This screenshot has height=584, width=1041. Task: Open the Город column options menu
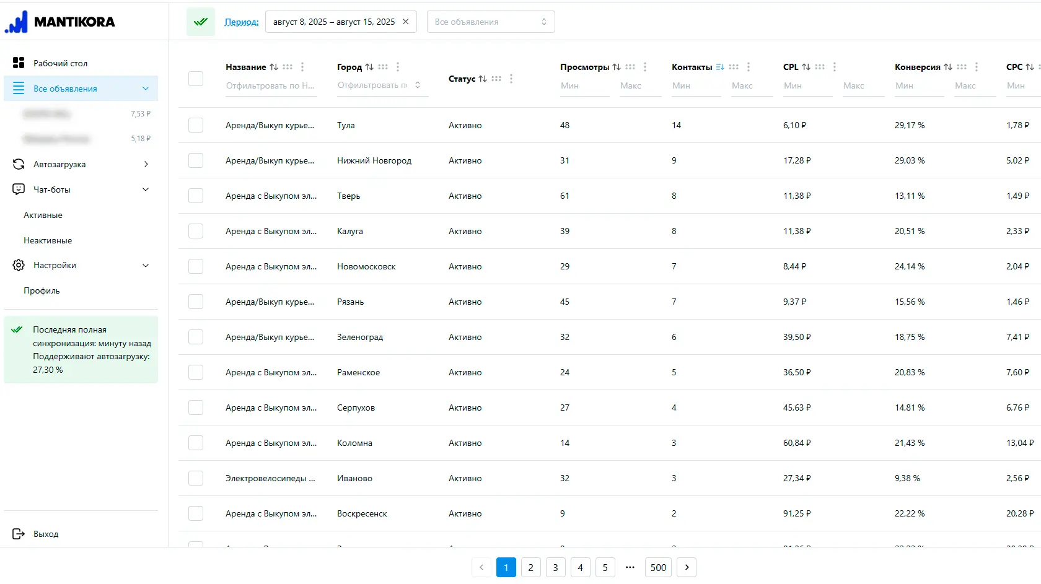pos(398,67)
